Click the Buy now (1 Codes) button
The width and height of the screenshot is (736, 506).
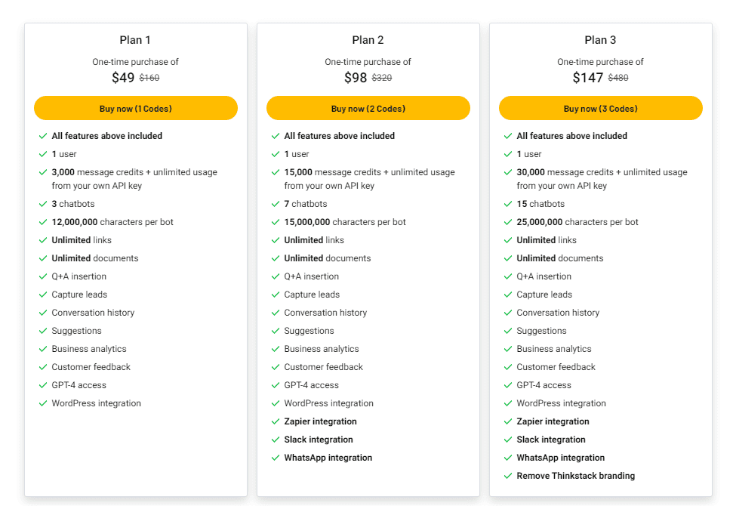tap(136, 108)
